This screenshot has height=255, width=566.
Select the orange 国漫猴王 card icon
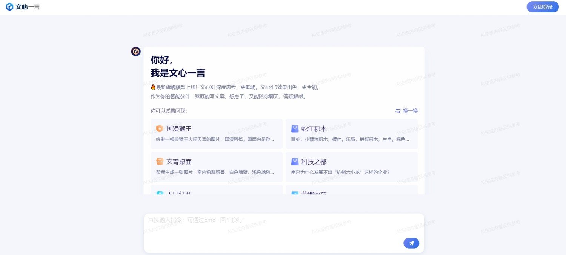pos(159,128)
